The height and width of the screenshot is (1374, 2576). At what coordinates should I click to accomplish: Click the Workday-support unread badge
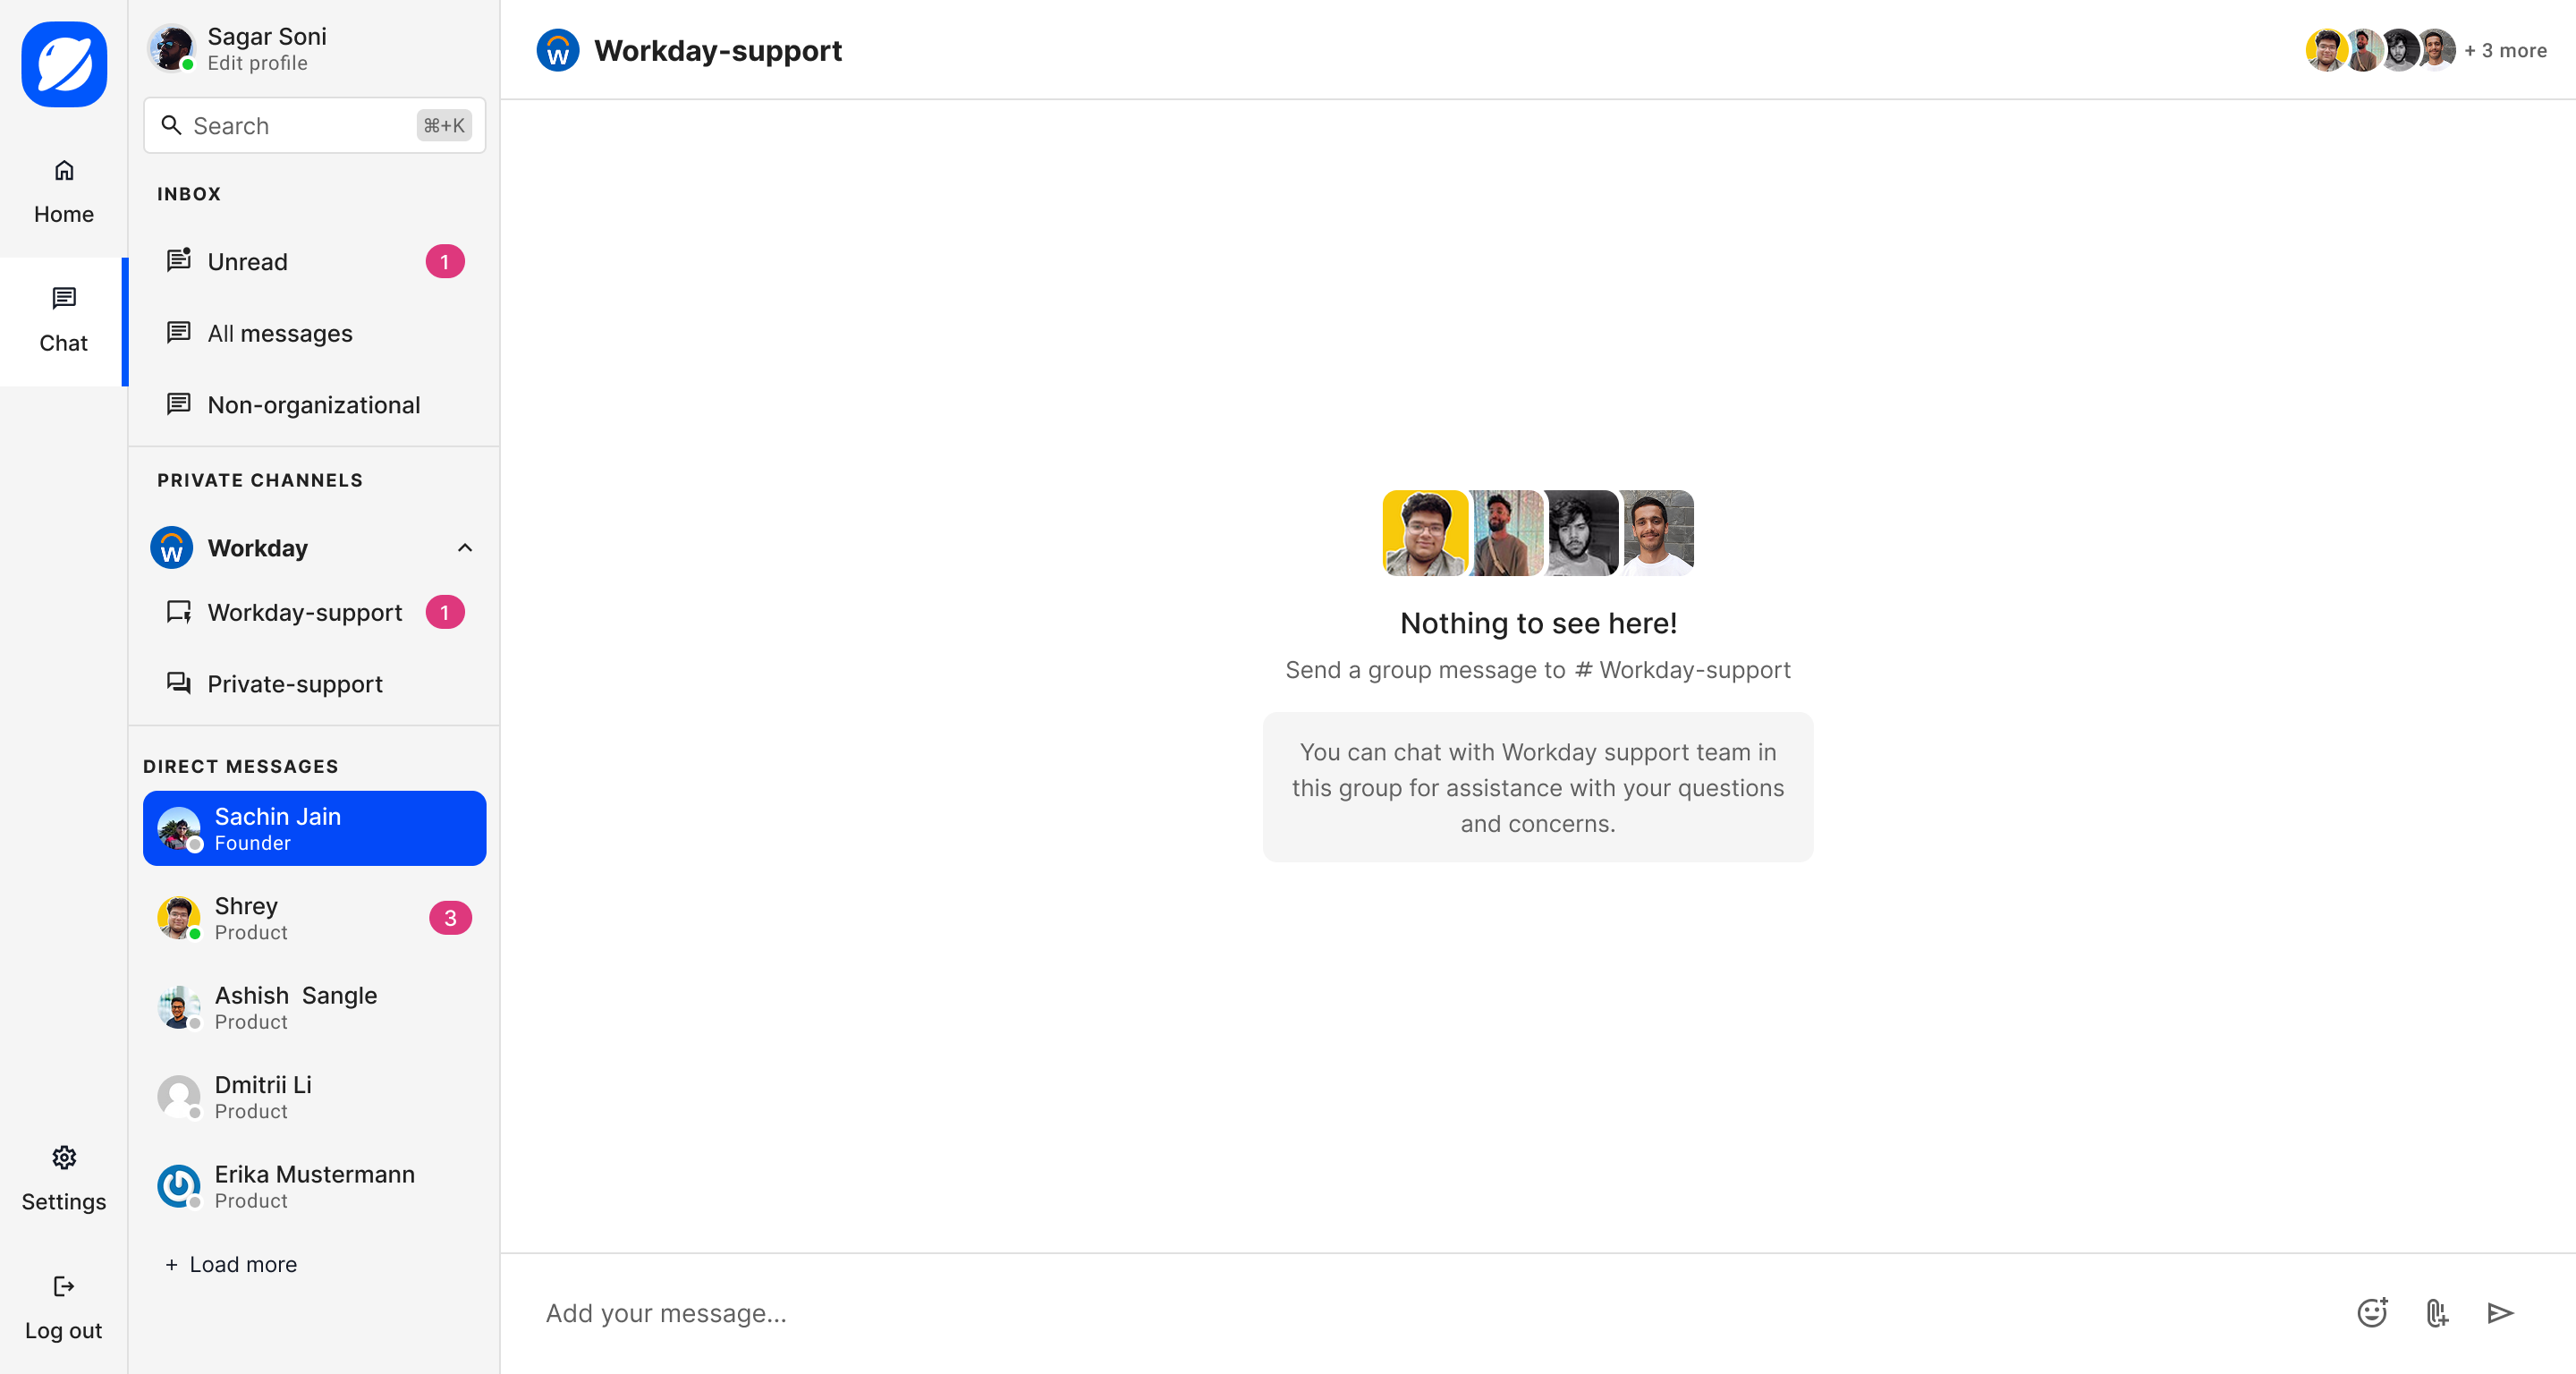[x=445, y=612]
